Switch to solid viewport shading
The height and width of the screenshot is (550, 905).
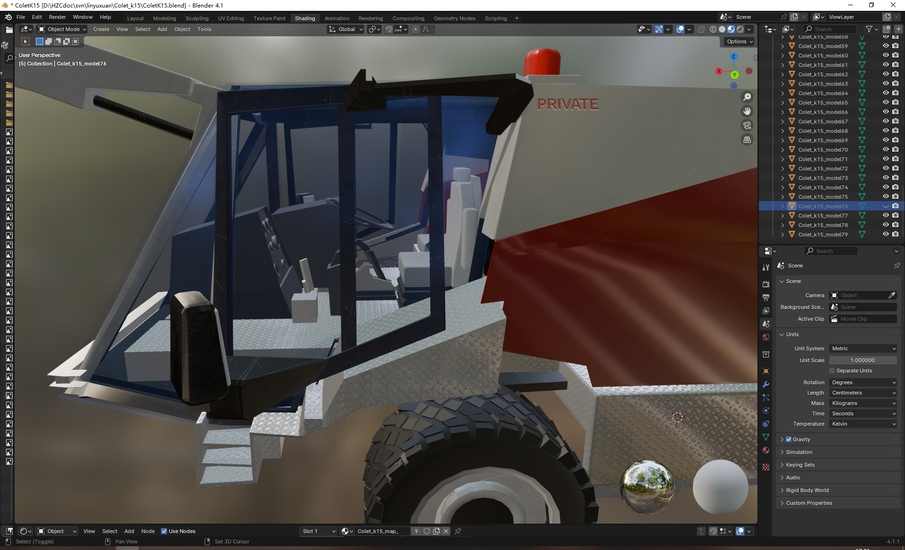(x=722, y=29)
